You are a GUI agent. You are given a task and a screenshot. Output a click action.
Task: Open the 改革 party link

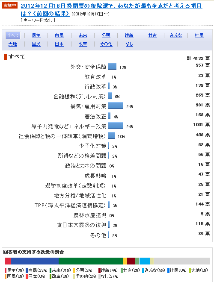[x=83, y=44]
